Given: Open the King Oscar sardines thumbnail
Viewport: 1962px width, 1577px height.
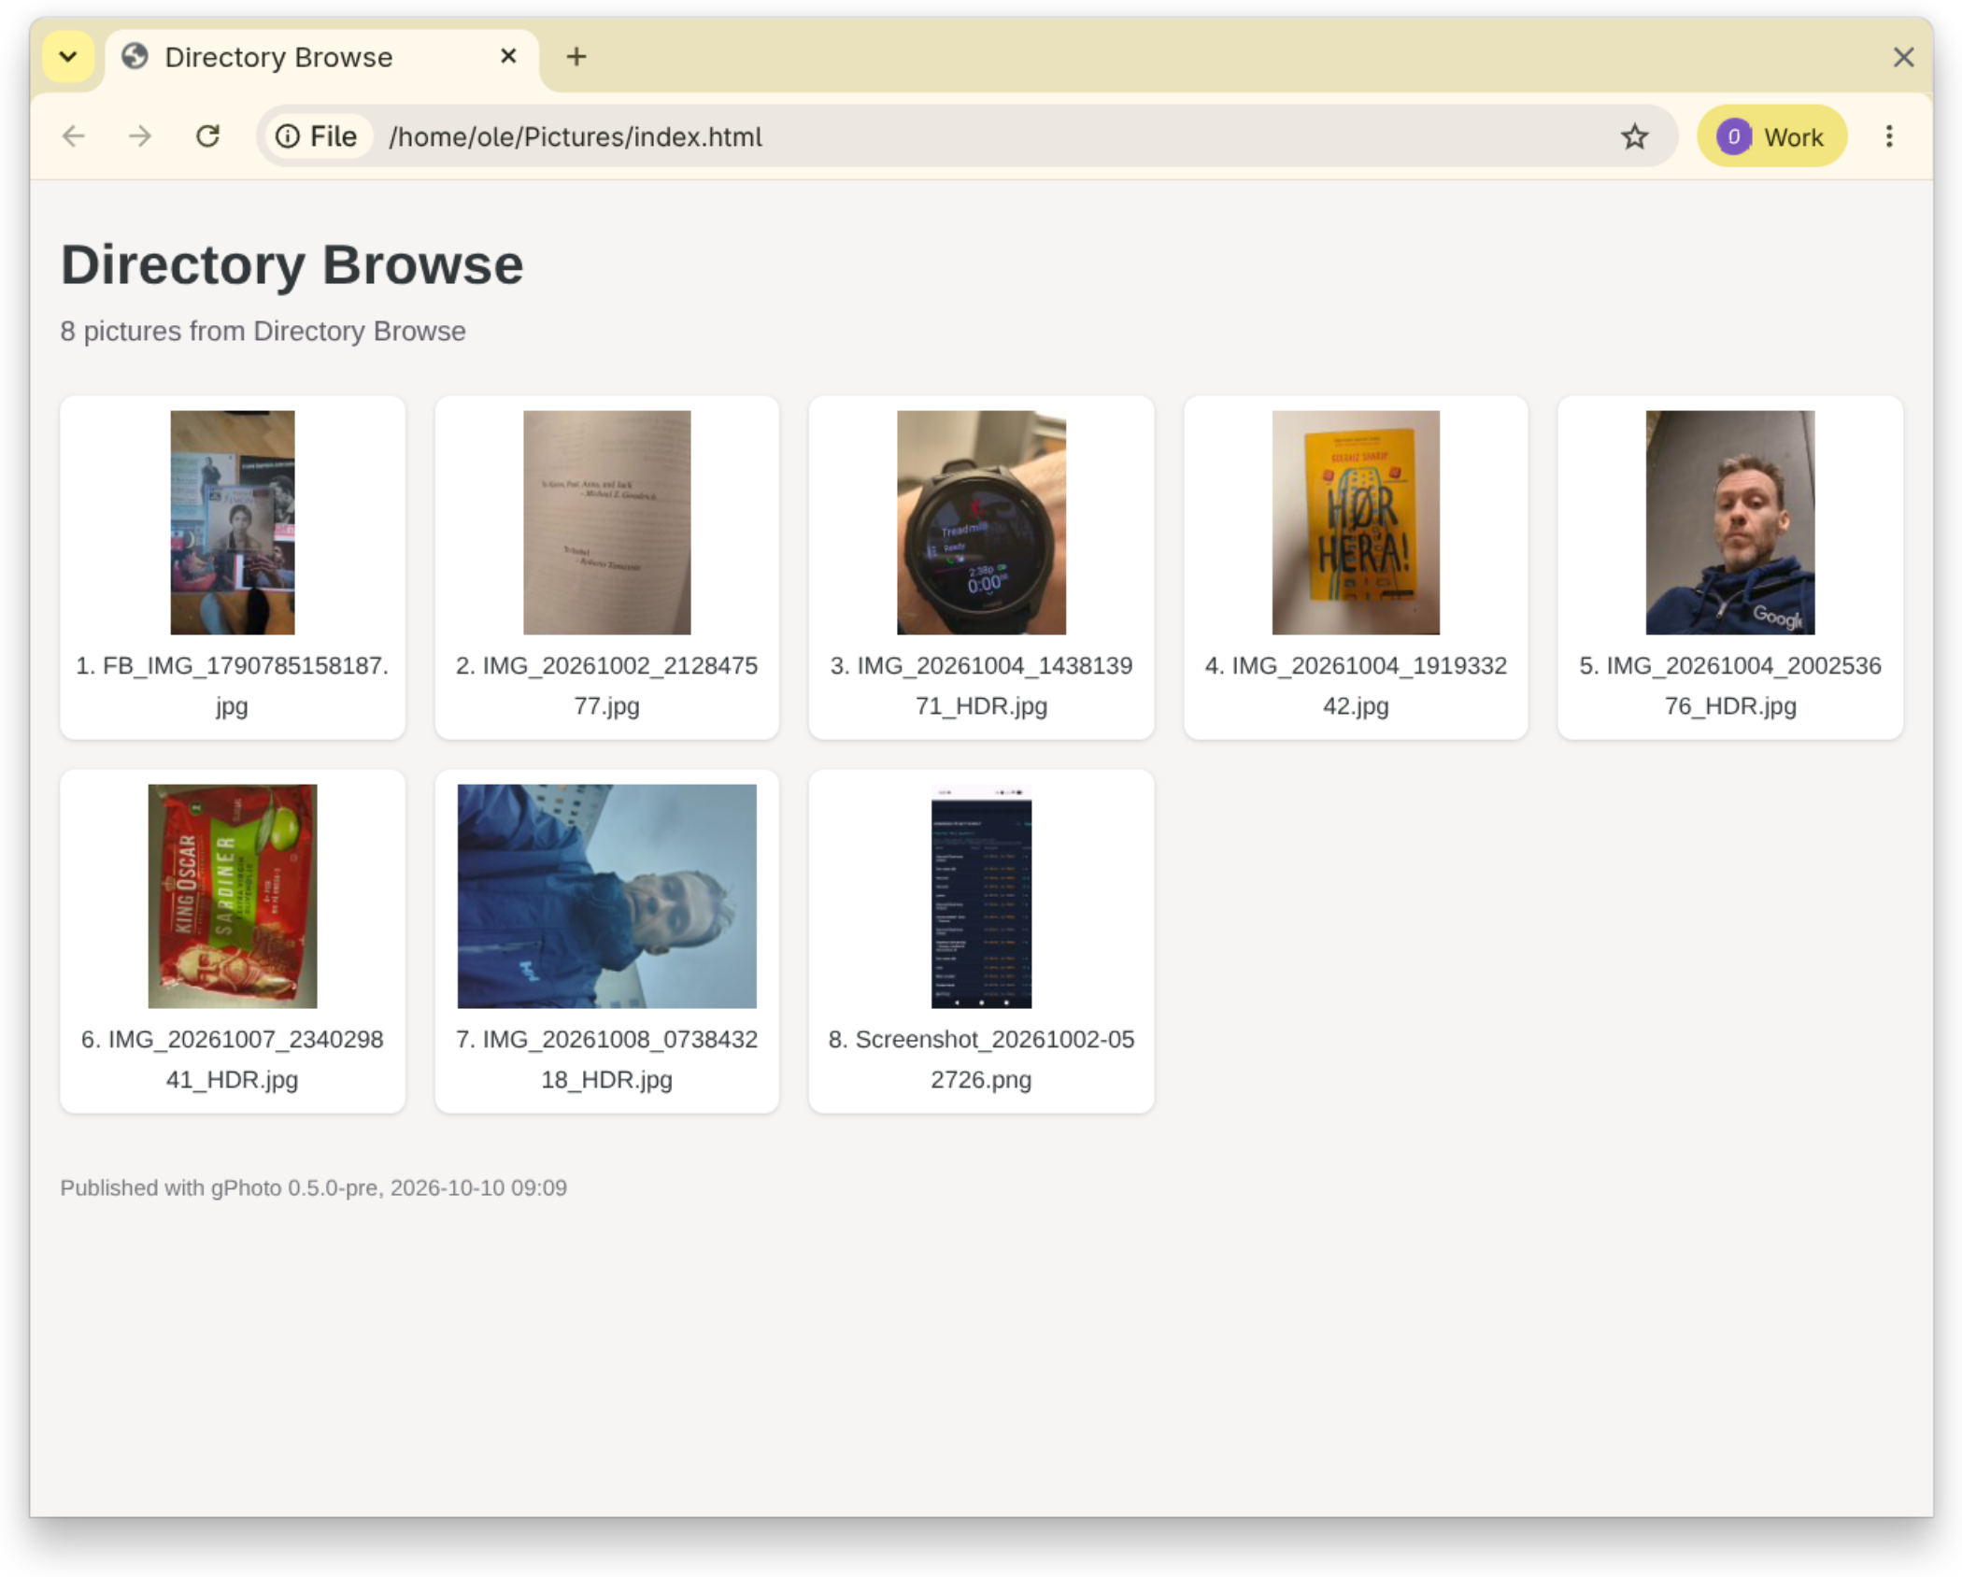Looking at the screenshot, I should tap(232, 896).
